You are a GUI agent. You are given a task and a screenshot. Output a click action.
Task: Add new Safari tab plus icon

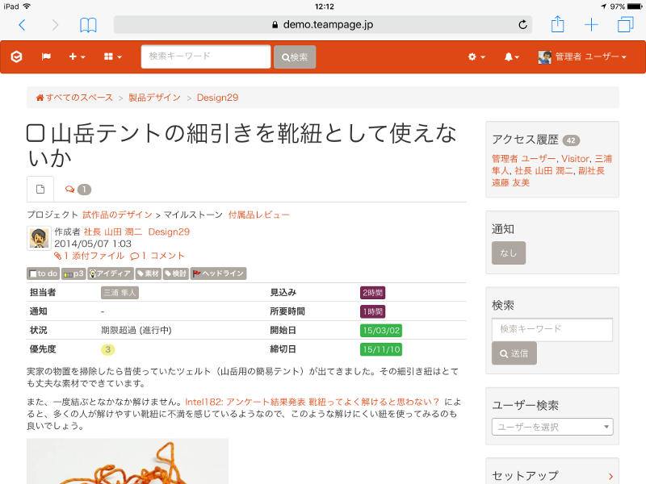pyautogui.click(x=591, y=25)
